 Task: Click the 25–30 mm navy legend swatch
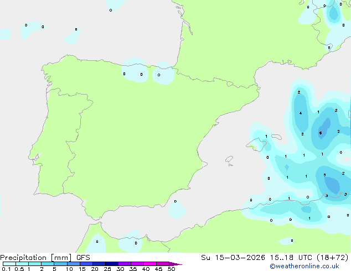tap(112, 264)
